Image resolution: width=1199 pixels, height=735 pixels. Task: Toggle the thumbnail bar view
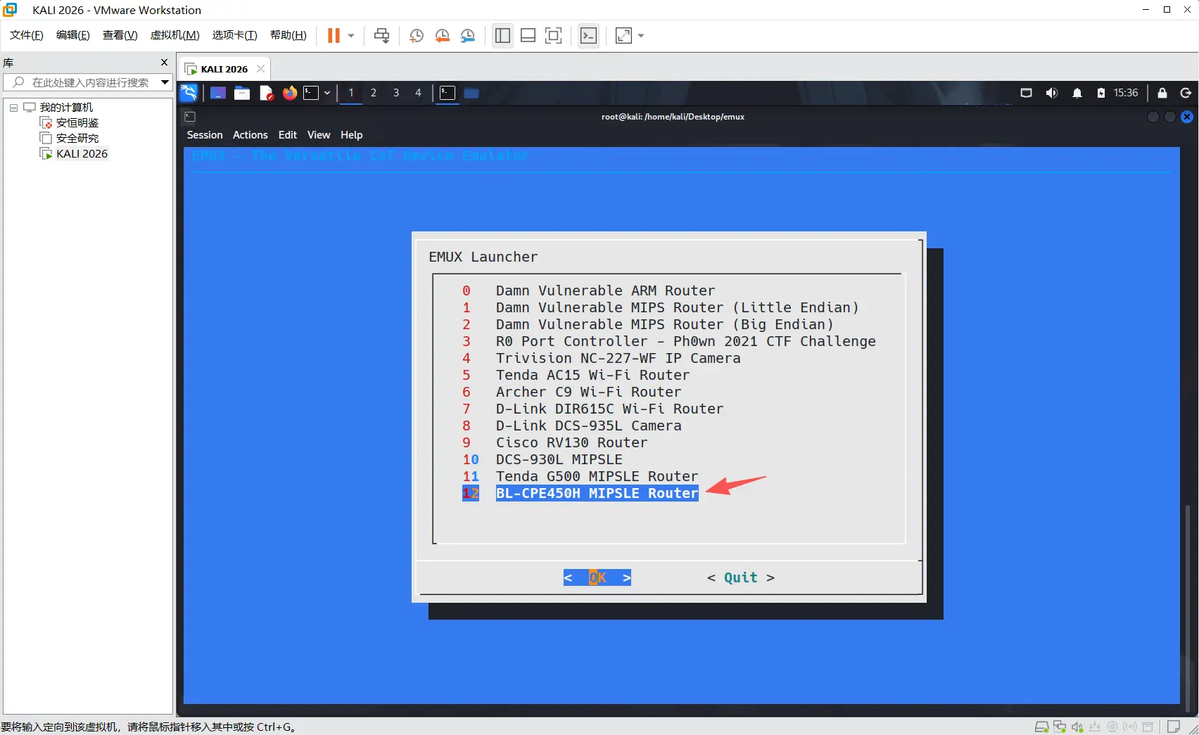tap(528, 36)
